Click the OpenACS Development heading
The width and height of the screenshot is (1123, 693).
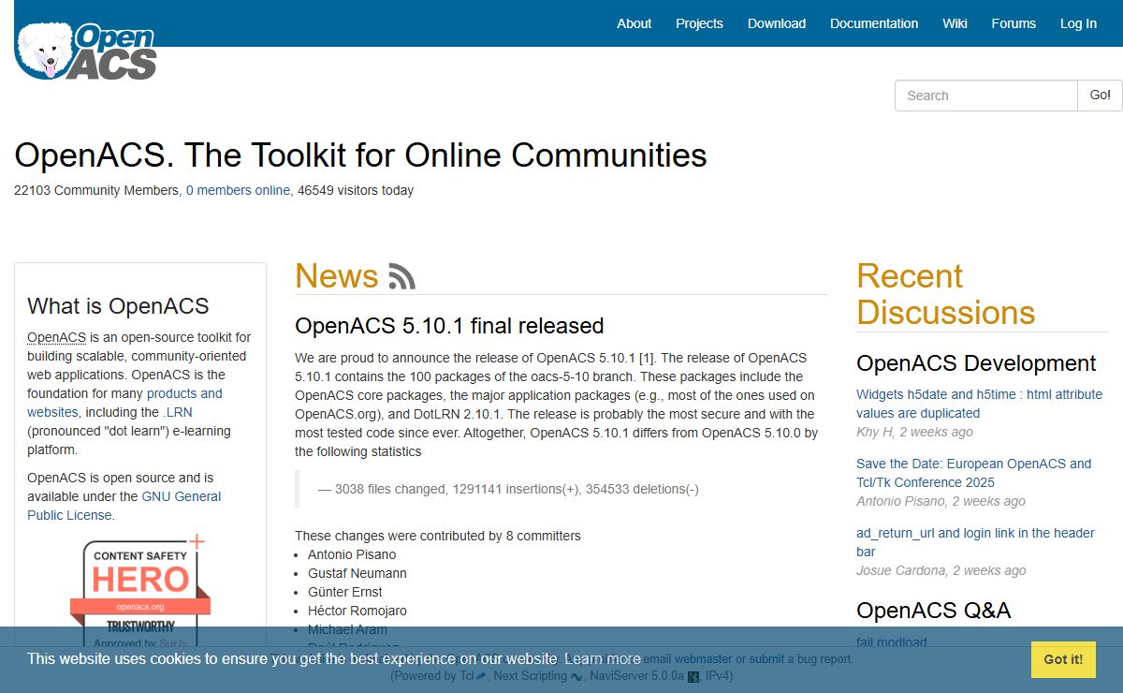pyautogui.click(x=976, y=363)
